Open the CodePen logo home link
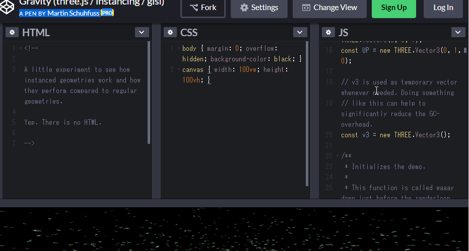The width and height of the screenshot is (469, 251). (7, 7)
